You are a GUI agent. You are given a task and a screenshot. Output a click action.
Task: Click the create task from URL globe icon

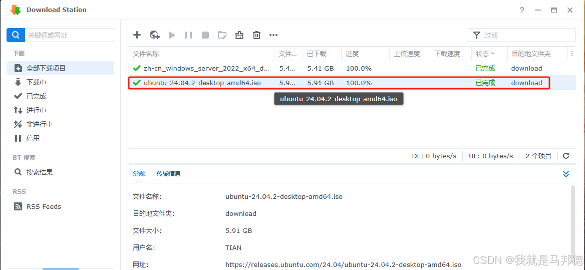click(154, 35)
